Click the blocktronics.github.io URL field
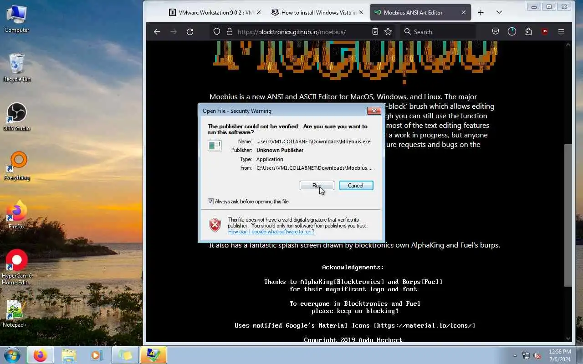 point(291,32)
